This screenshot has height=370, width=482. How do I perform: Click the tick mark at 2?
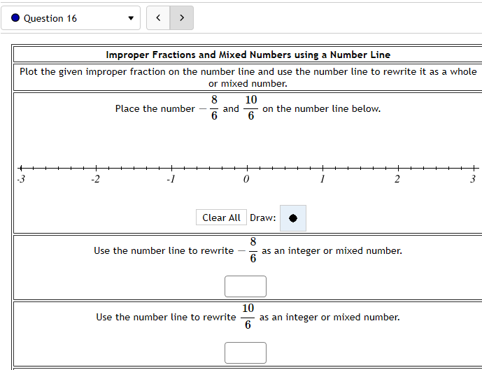coord(399,169)
